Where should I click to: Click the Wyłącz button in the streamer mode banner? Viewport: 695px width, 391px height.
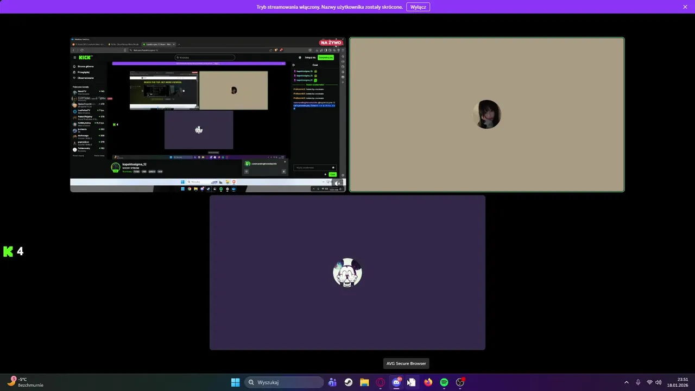418,7
